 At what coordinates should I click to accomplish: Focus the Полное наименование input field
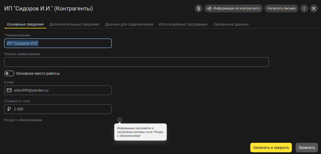click(136, 62)
